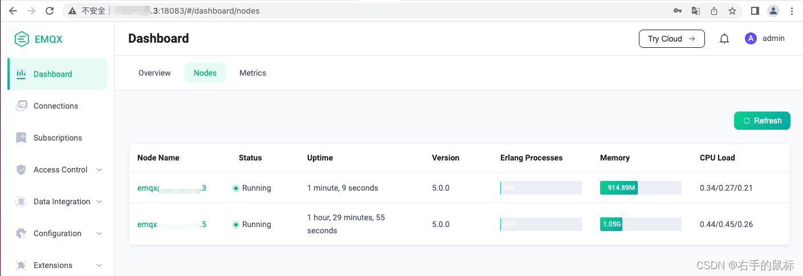Click the Access Control shield icon
Image resolution: width=803 pixels, height=276 pixels.
tap(21, 170)
